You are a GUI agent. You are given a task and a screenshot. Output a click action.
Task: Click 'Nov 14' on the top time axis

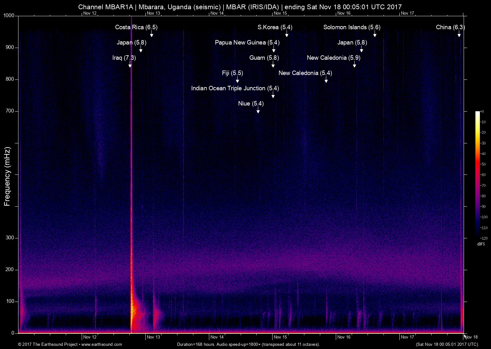click(217, 13)
